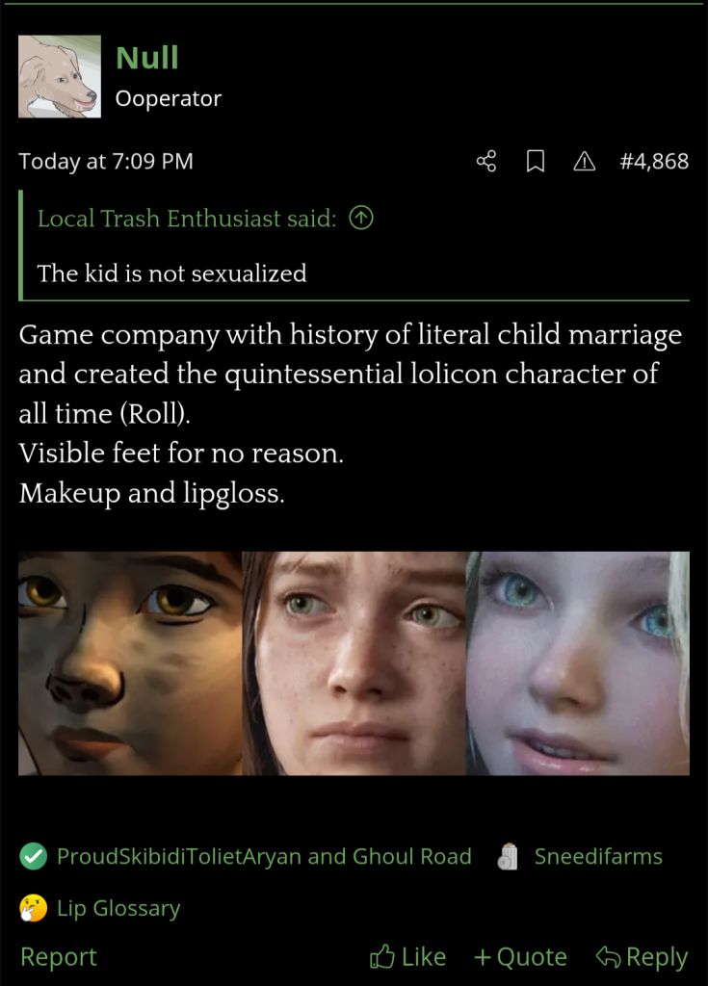Viewport: 708px width, 986px height.
Task: Report this post using Report link
Action: 59,956
